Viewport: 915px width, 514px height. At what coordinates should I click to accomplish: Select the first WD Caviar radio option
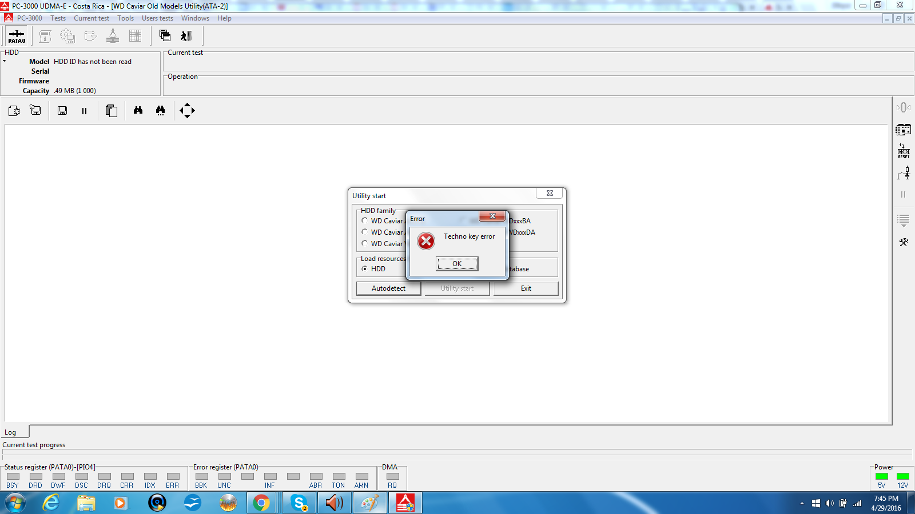pos(364,220)
